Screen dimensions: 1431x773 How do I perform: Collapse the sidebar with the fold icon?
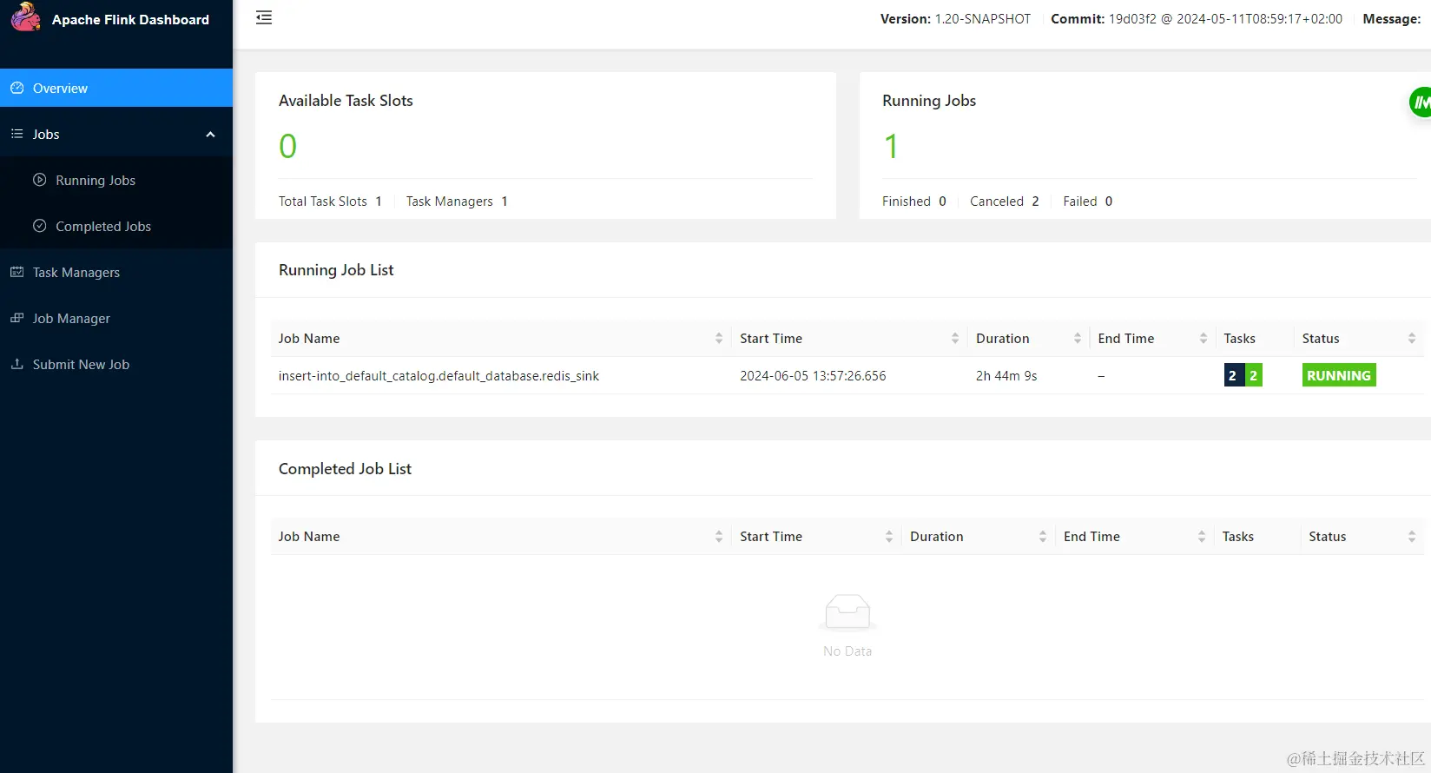click(x=264, y=17)
